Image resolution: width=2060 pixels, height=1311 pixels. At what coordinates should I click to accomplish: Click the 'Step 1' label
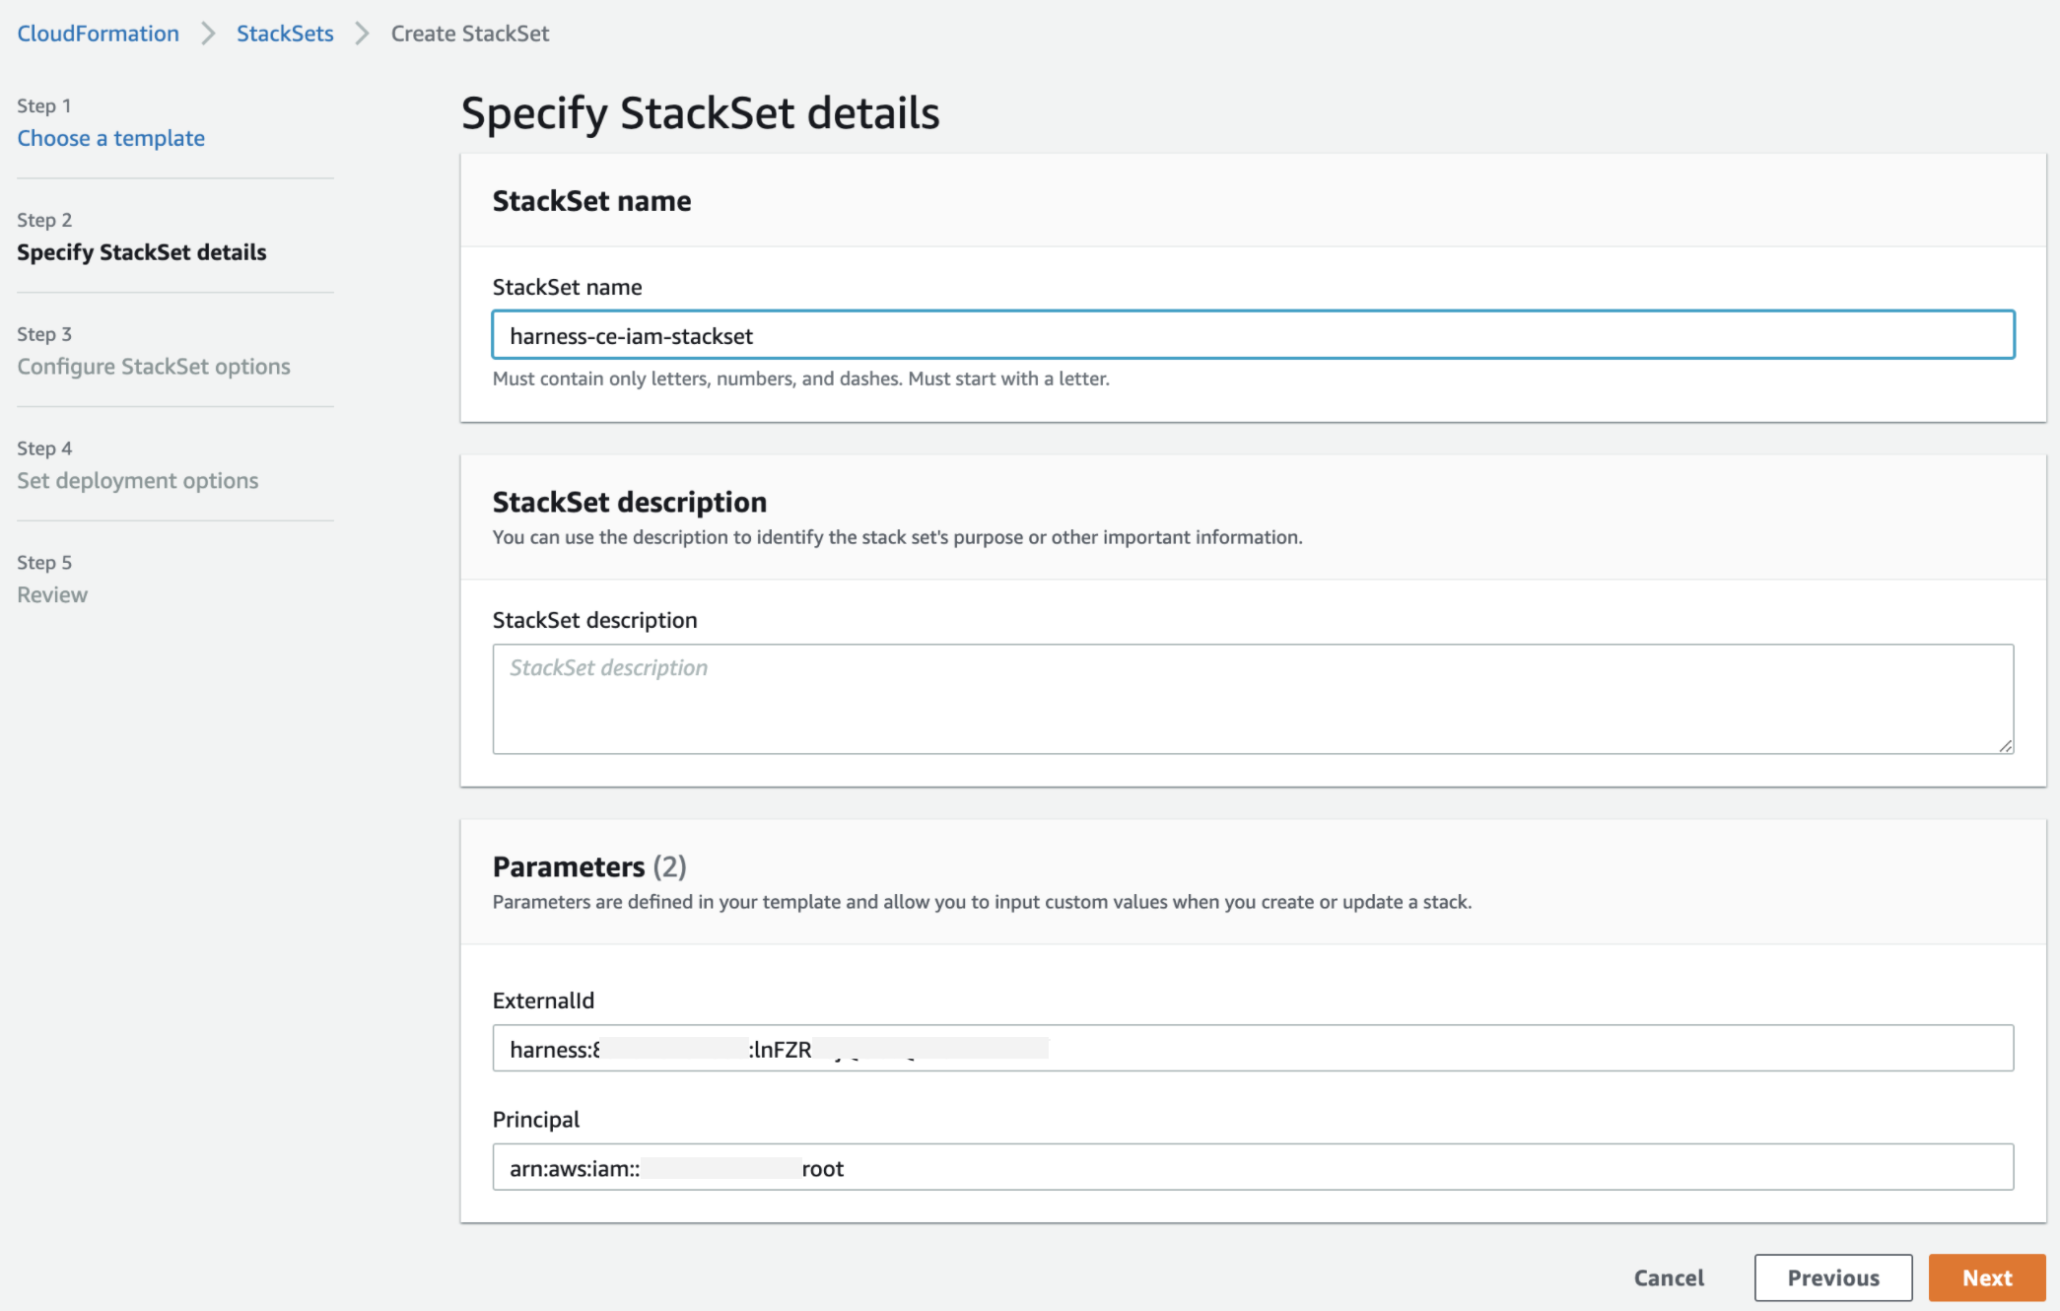pos(44,105)
